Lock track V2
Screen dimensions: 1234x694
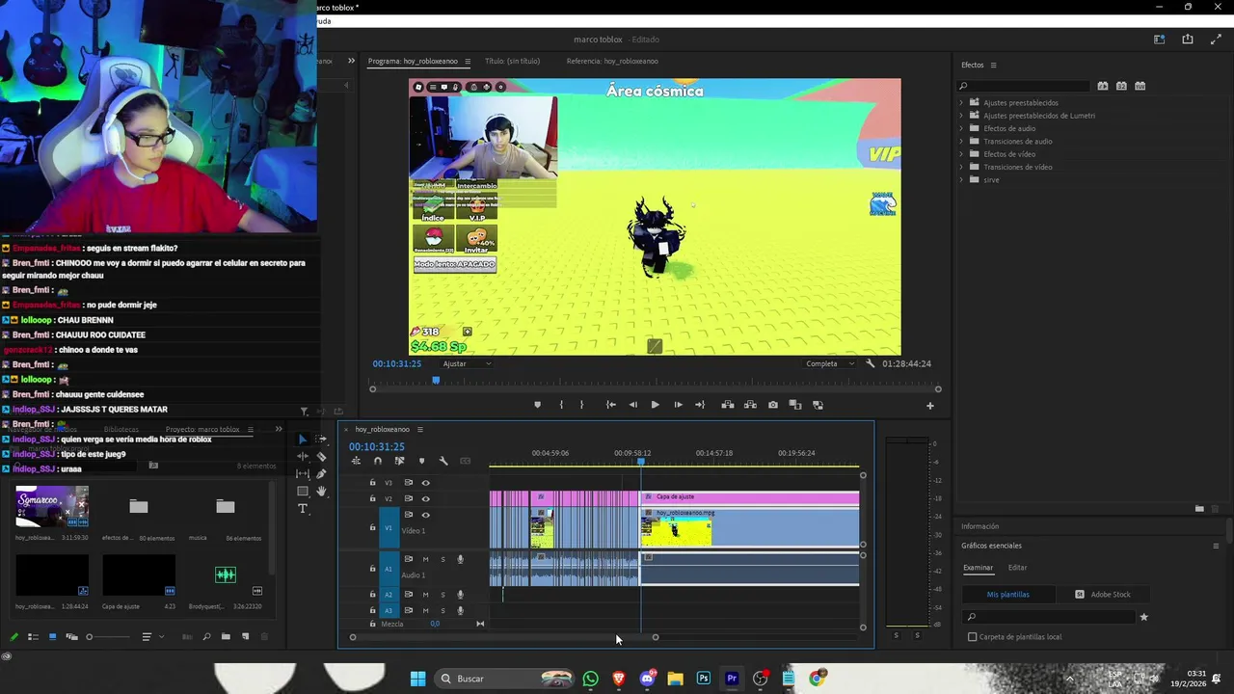(x=372, y=498)
